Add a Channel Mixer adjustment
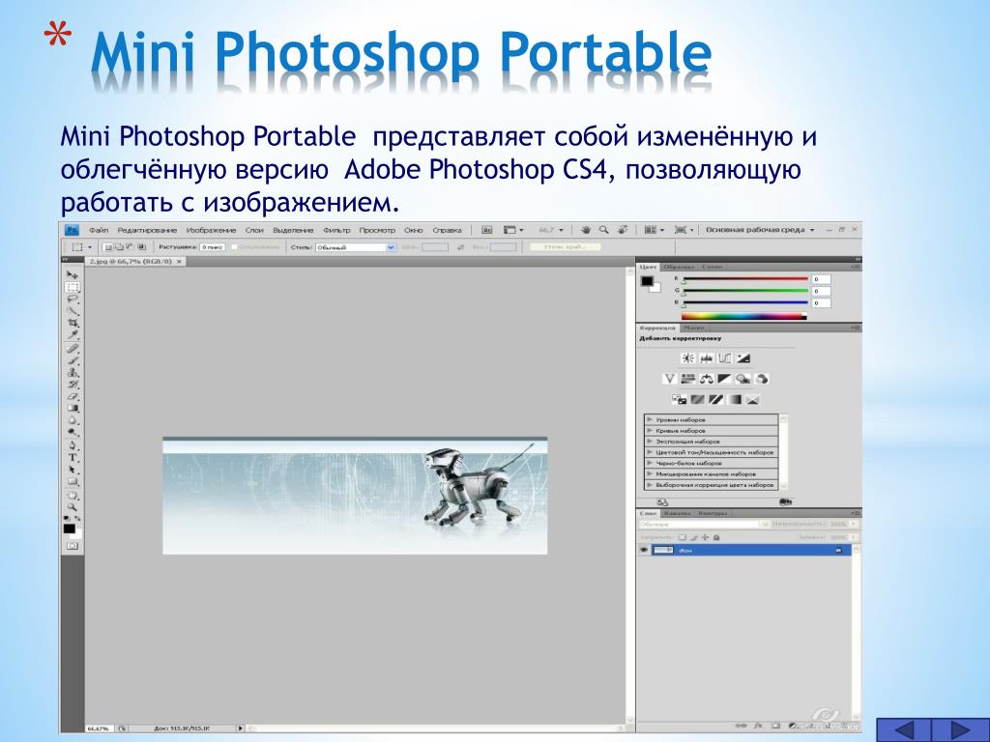990x742 pixels. [x=762, y=379]
